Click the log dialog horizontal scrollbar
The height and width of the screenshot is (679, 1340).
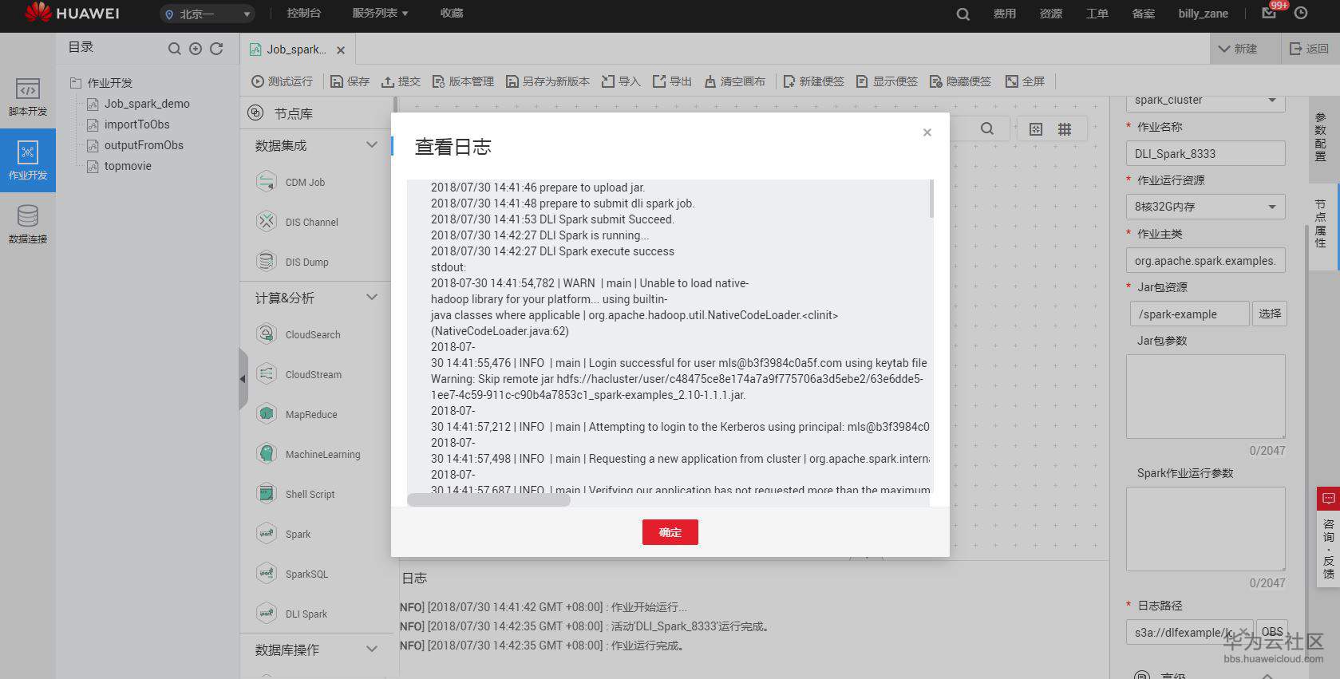(x=488, y=500)
